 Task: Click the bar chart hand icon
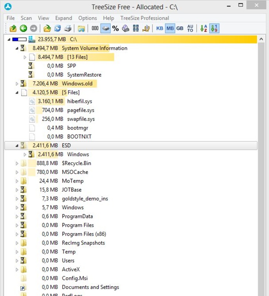tap(146, 28)
